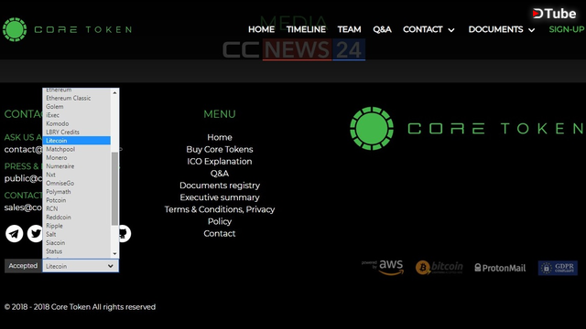Click the large Core Token footer logo
This screenshot has height=329, width=586.
pos(467,129)
